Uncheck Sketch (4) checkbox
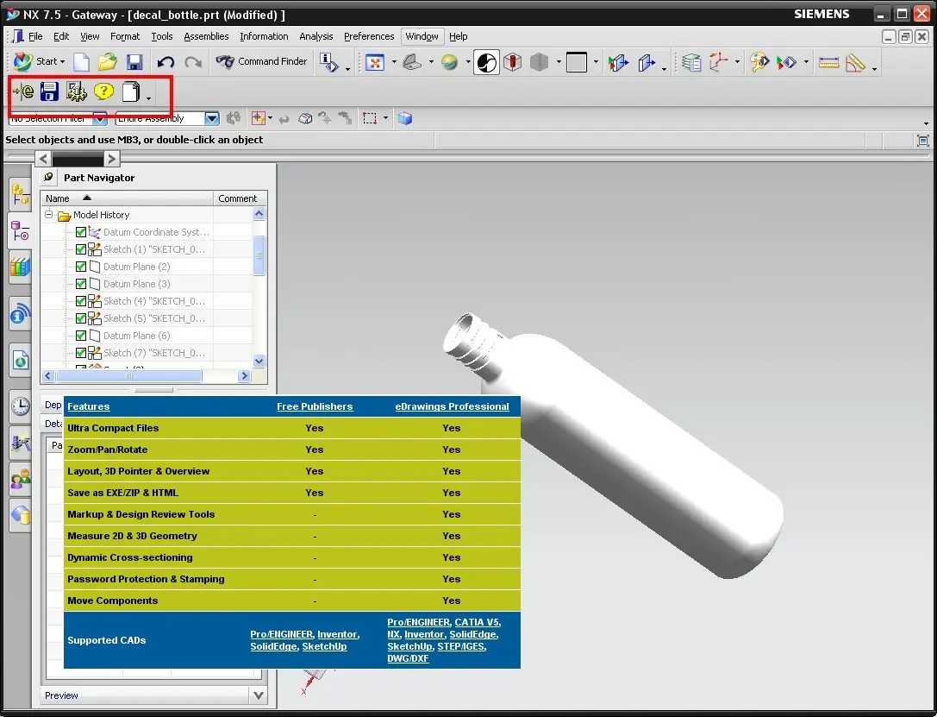The image size is (937, 717). pos(81,301)
